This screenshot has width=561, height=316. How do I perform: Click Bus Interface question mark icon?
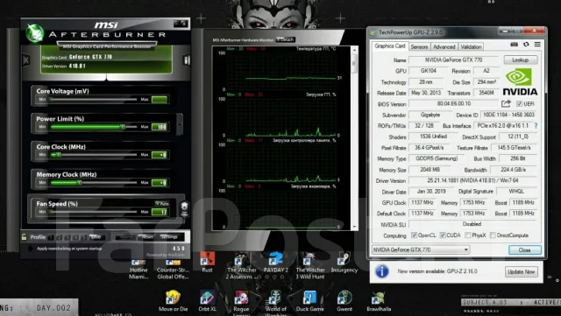(536, 126)
